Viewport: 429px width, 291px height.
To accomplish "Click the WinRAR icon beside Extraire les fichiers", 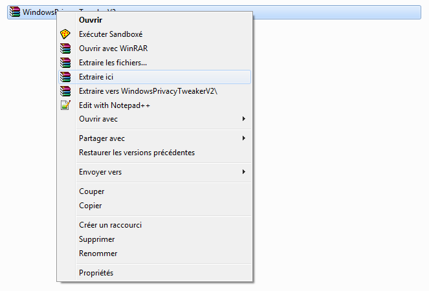I will 65,63.
